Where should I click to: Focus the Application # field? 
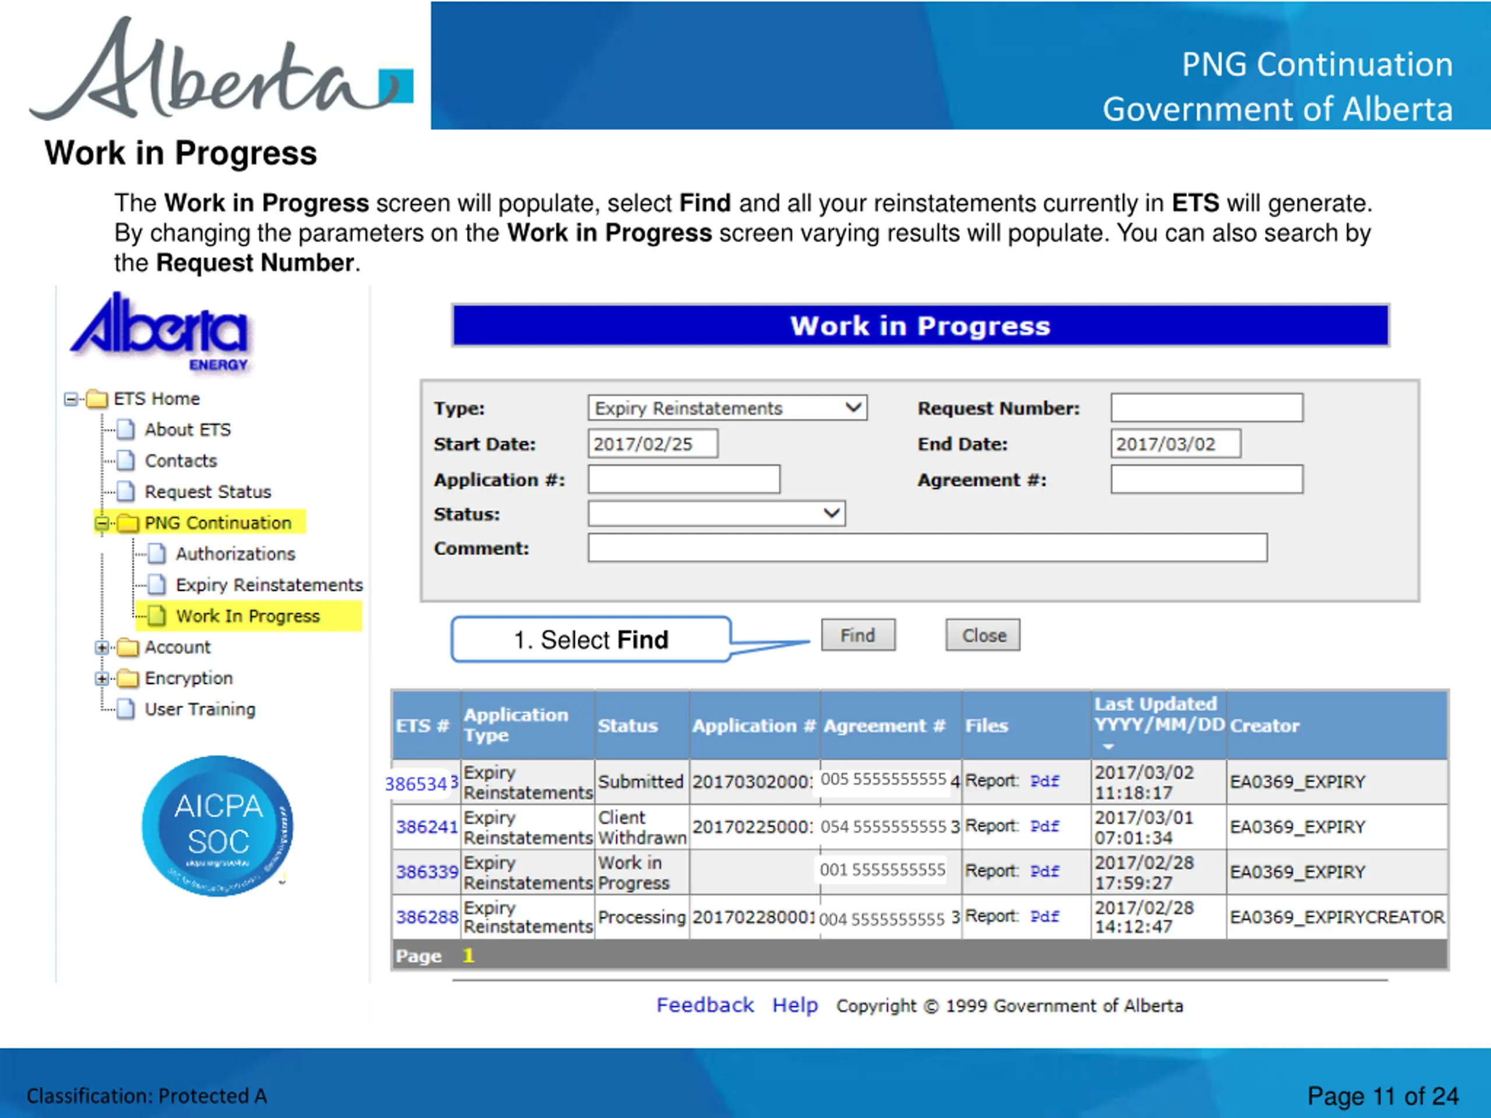[684, 479]
